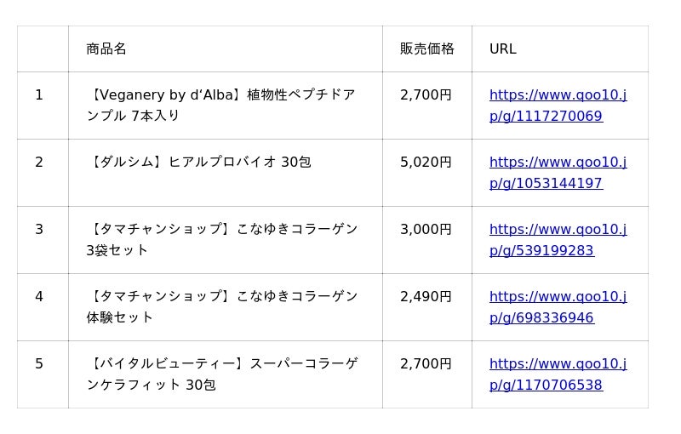
Task: Select the こなゆきコラーゲン 3袋セット product name
Action: (x=221, y=240)
